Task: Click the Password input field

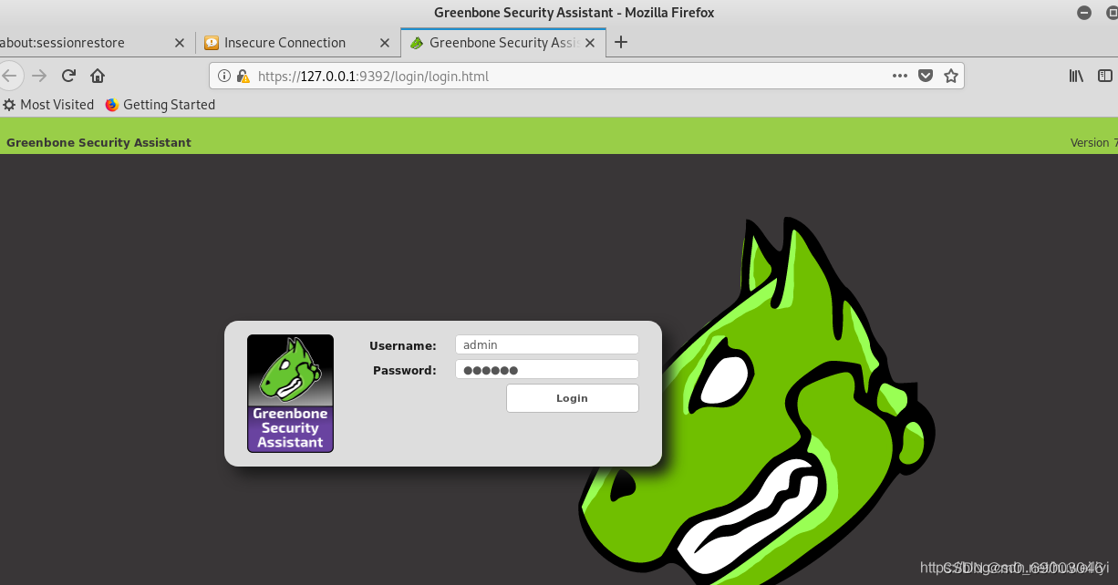Action: [547, 369]
